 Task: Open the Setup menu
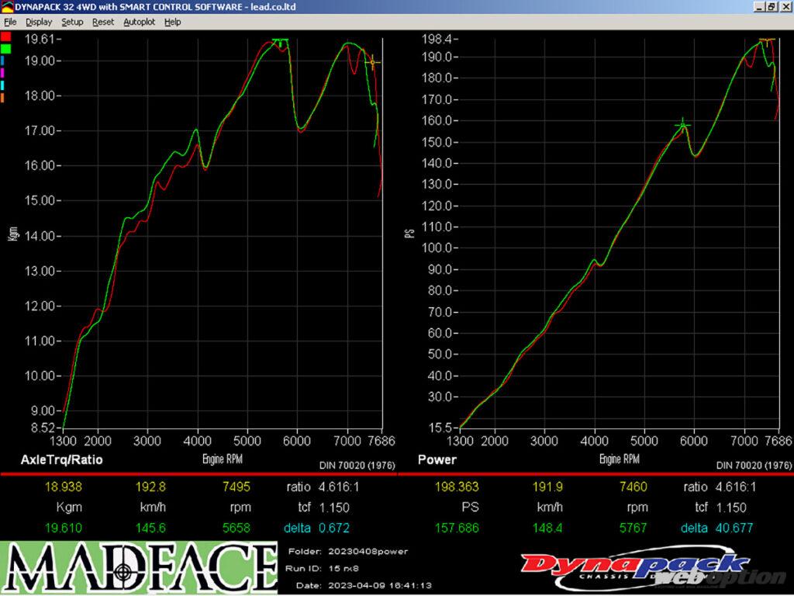[x=72, y=22]
